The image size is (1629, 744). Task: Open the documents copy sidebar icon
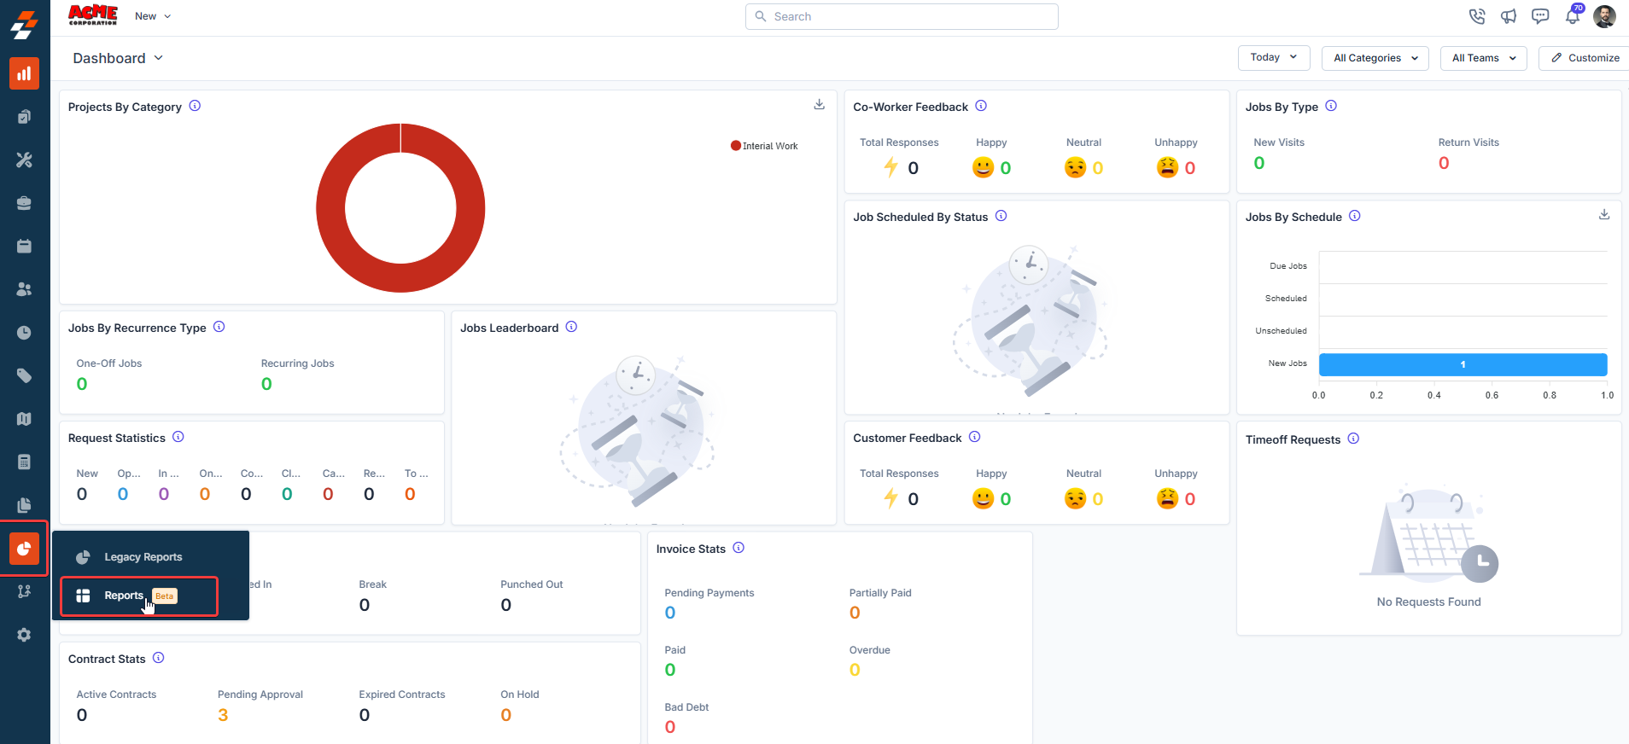[24, 505]
